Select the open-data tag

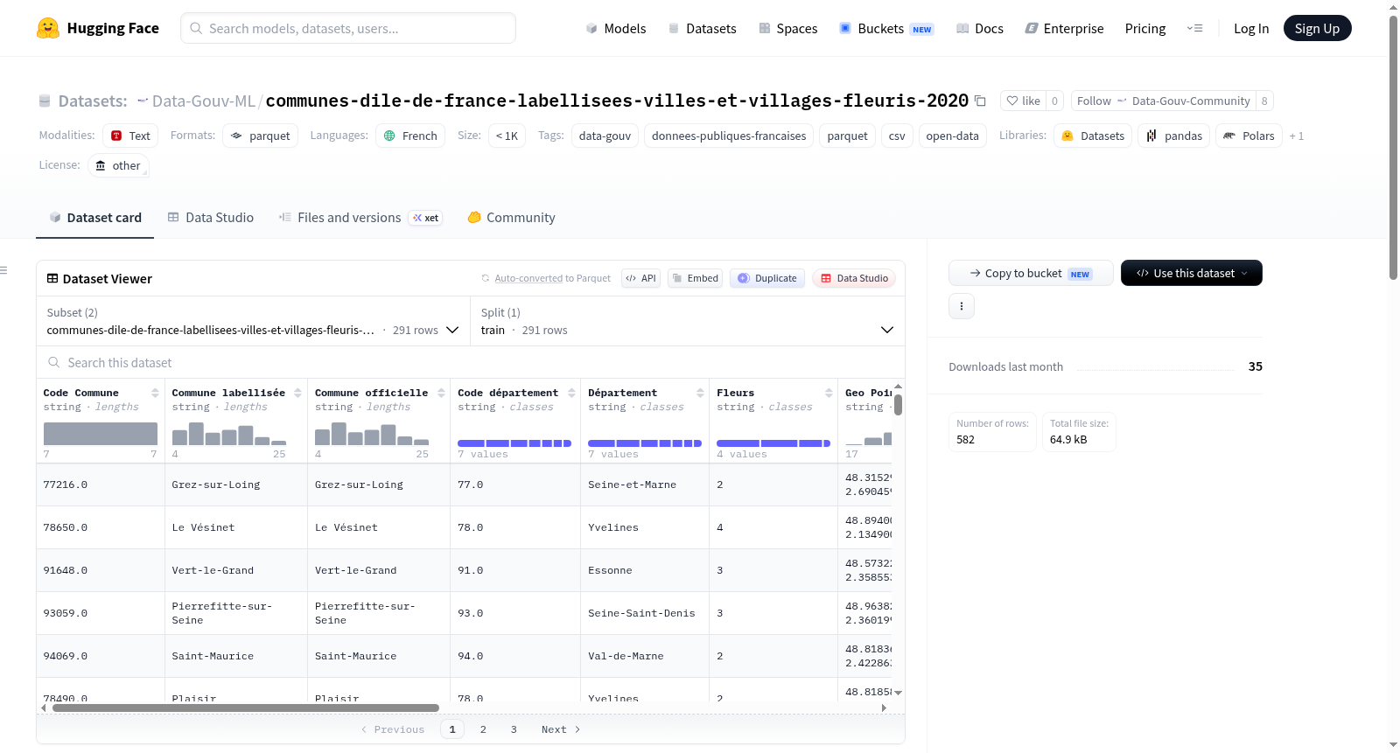[x=952, y=136]
